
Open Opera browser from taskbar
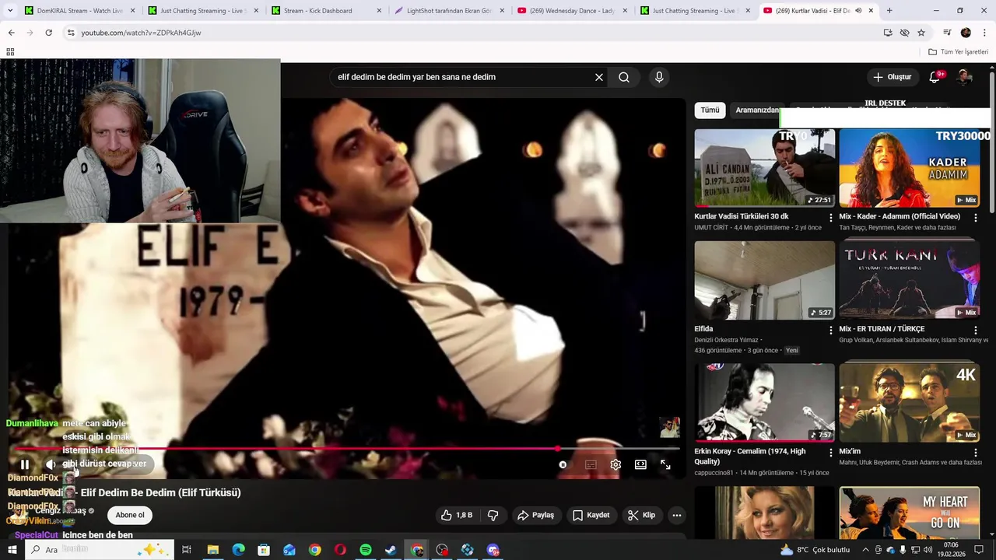340,550
